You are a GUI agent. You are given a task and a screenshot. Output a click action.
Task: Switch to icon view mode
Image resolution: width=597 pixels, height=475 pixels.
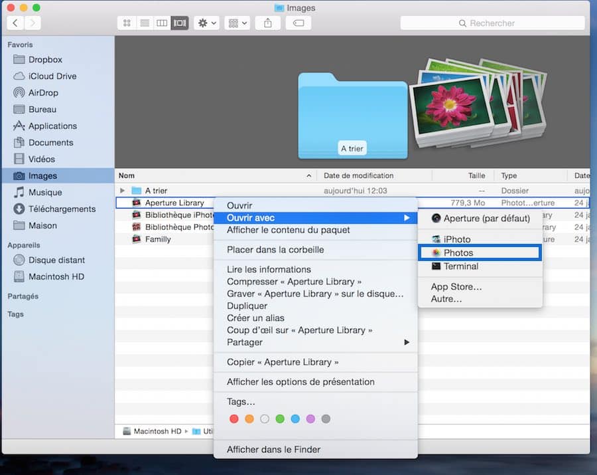127,23
